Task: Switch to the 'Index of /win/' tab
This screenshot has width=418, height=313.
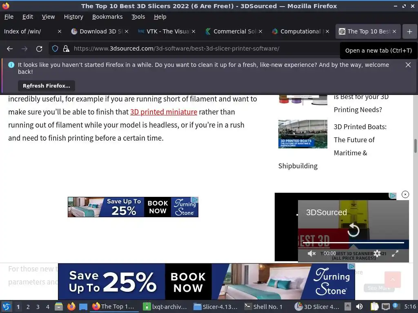Action: (29, 31)
